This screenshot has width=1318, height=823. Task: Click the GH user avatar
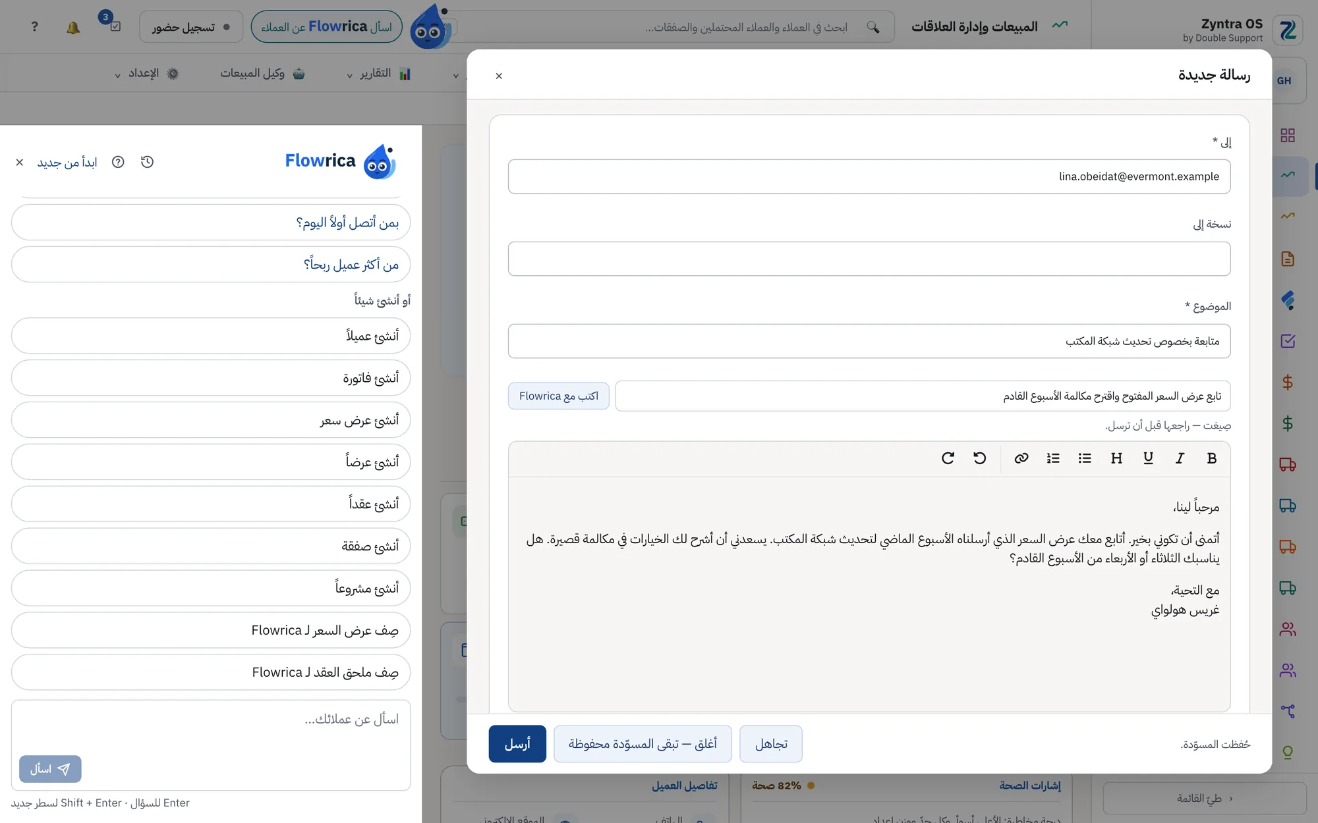[1284, 80]
